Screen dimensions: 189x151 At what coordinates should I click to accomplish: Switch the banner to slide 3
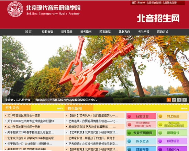[179, 100]
